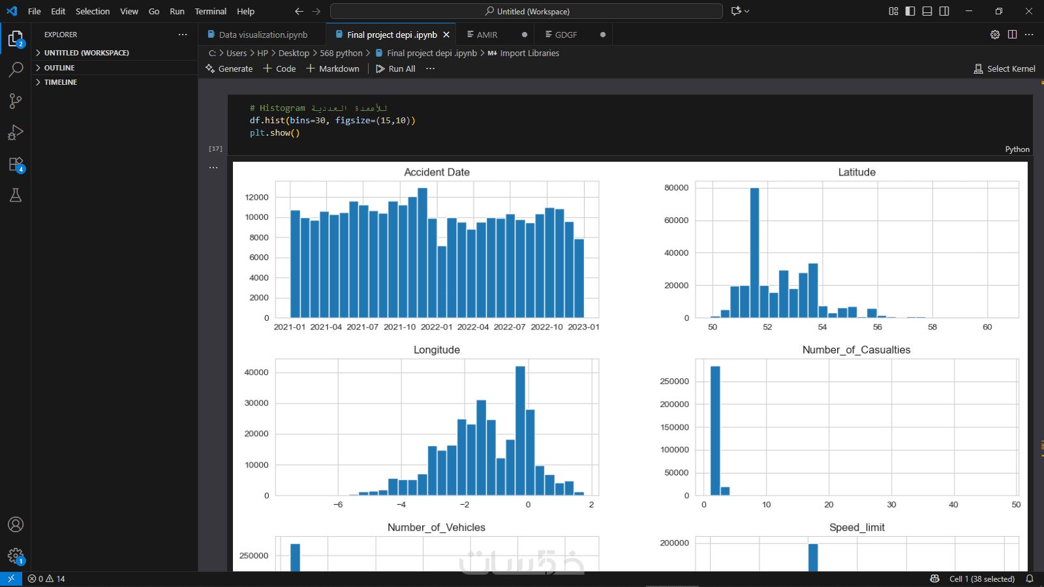Add a new Code cell
Image resolution: width=1044 pixels, height=587 pixels.
279,68
